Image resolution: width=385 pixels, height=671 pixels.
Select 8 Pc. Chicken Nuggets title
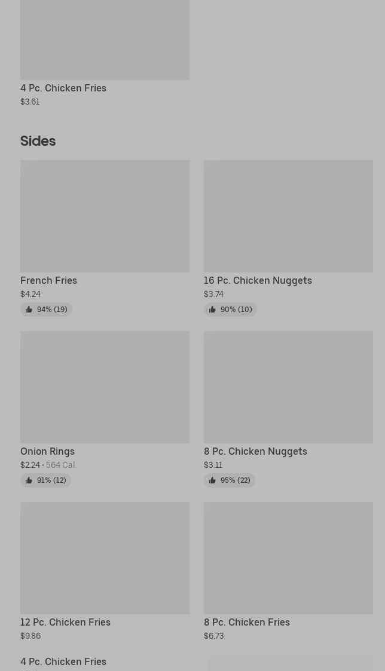pyautogui.click(x=255, y=451)
